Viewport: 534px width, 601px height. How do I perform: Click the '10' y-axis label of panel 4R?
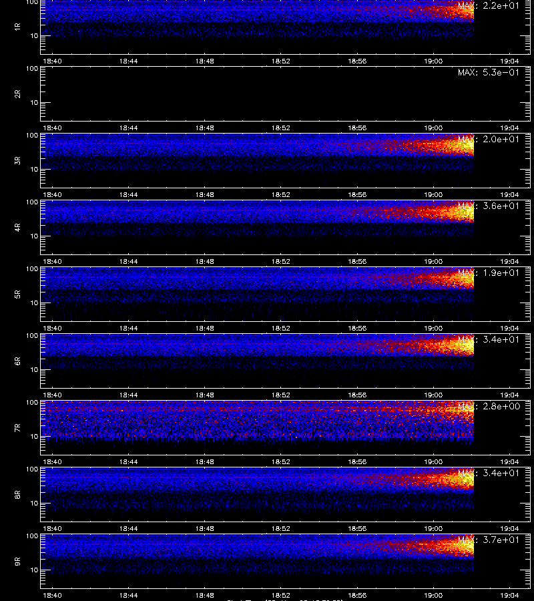click(x=34, y=236)
